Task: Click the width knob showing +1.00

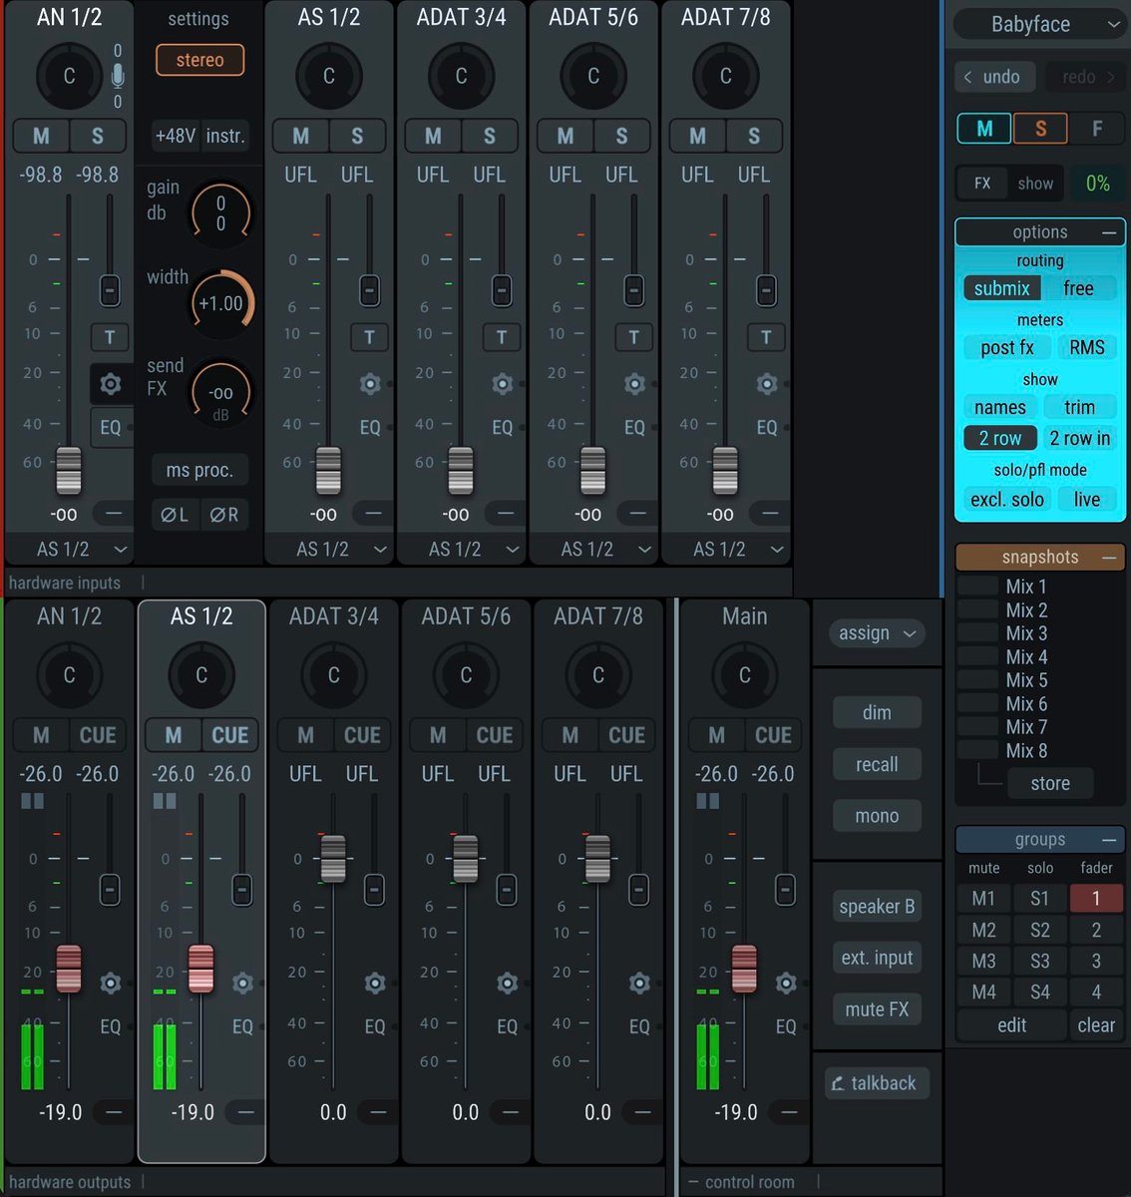Action: tap(221, 303)
